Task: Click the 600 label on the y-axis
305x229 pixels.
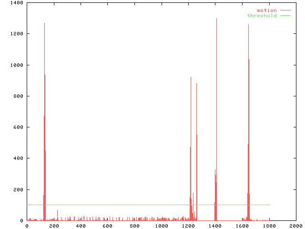Action: pos(18,127)
